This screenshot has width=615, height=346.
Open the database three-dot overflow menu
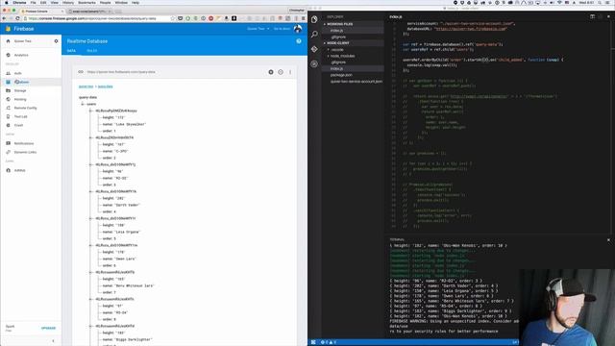click(x=290, y=72)
